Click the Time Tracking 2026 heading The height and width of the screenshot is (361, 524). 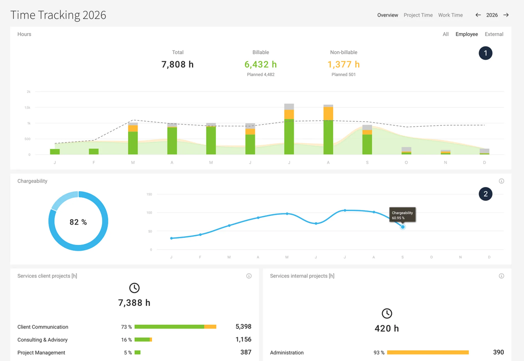[58, 15]
